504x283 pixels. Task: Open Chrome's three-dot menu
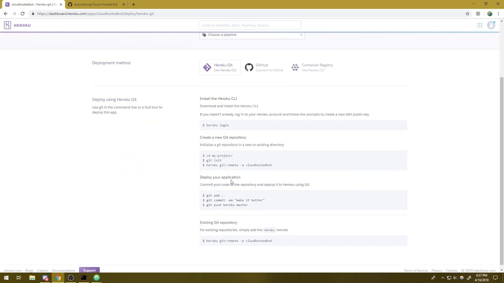pyautogui.click(x=499, y=14)
